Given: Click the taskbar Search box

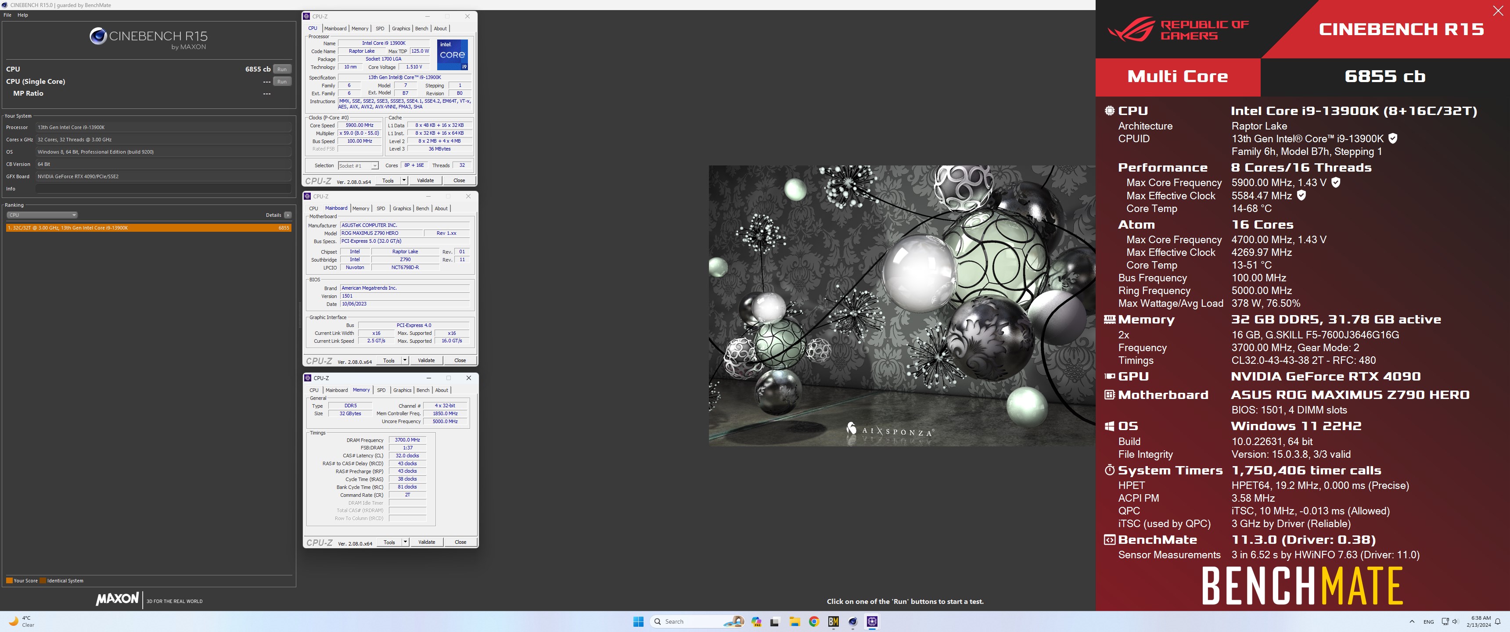Looking at the screenshot, I should (x=697, y=621).
